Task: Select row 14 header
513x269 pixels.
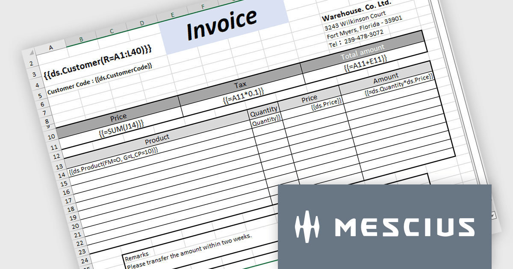Action: 62,175
